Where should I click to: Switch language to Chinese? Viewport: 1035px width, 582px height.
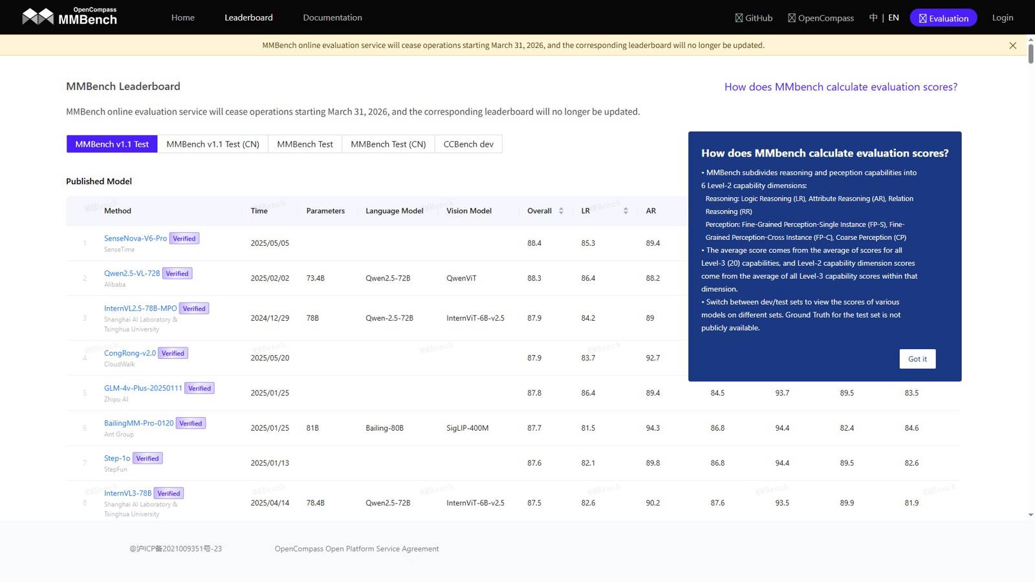pyautogui.click(x=873, y=17)
